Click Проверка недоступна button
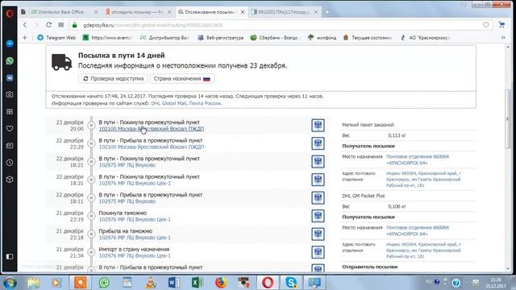Screen dimensions: 516x290 click(113, 79)
